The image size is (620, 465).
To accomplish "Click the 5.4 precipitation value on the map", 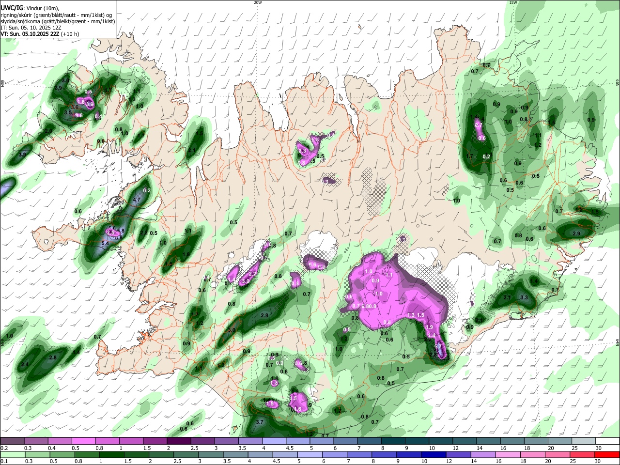I will [105, 244].
